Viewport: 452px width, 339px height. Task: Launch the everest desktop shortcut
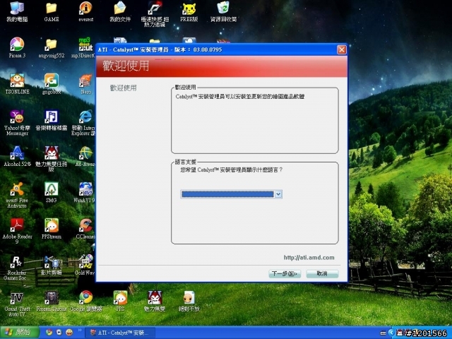click(x=85, y=11)
